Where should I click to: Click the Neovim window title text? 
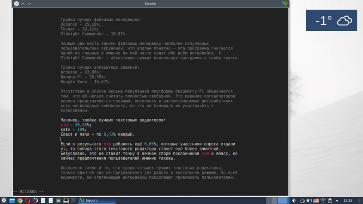click(150, 4)
